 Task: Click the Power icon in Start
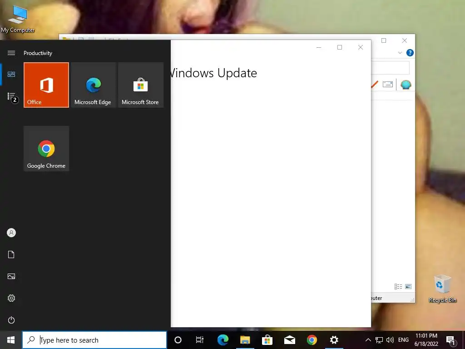pyautogui.click(x=11, y=320)
